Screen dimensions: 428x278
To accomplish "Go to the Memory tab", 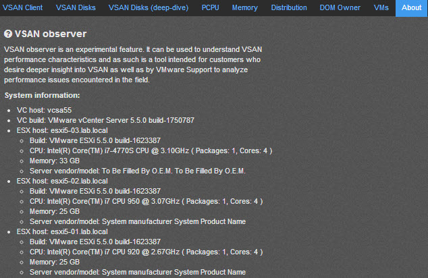I will (245, 7).
